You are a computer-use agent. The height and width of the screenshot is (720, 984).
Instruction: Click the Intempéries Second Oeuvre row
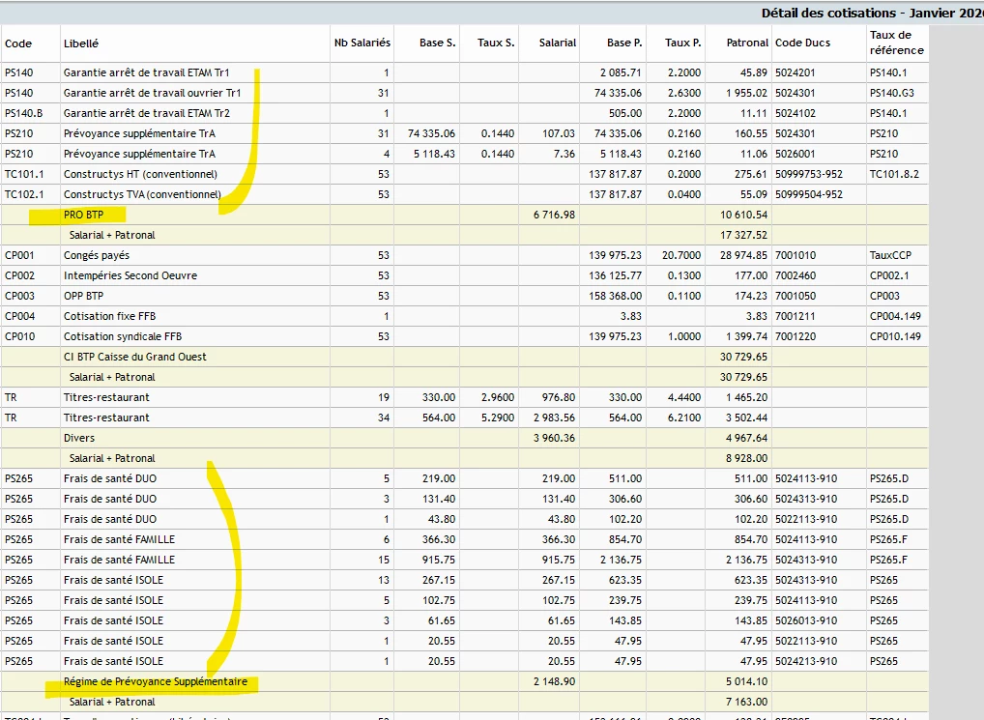[130, 275]
